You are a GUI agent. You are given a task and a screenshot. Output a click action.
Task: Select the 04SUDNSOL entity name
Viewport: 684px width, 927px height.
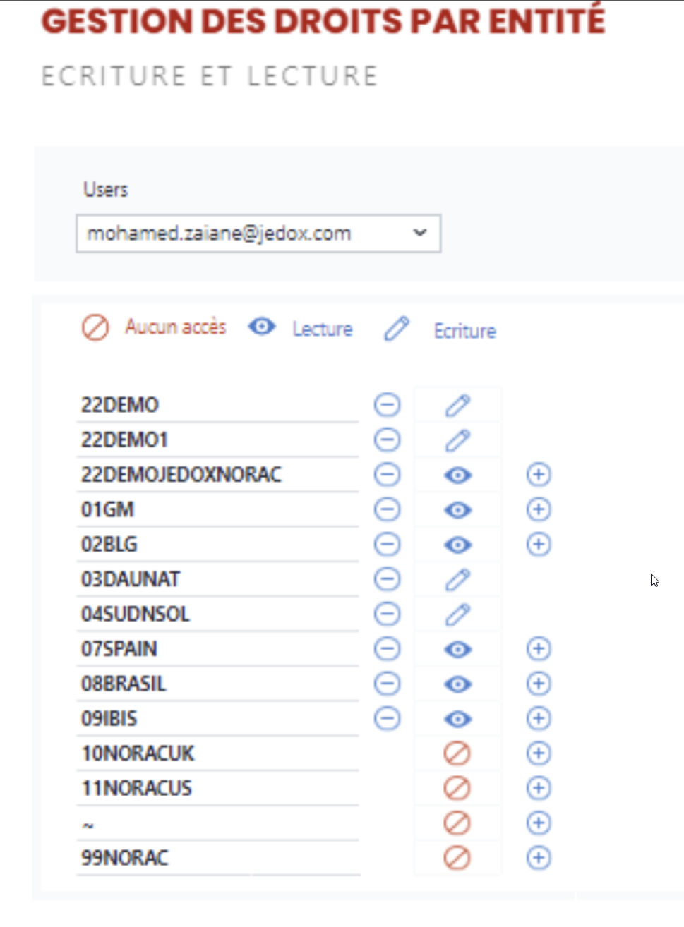click(136, 614)
